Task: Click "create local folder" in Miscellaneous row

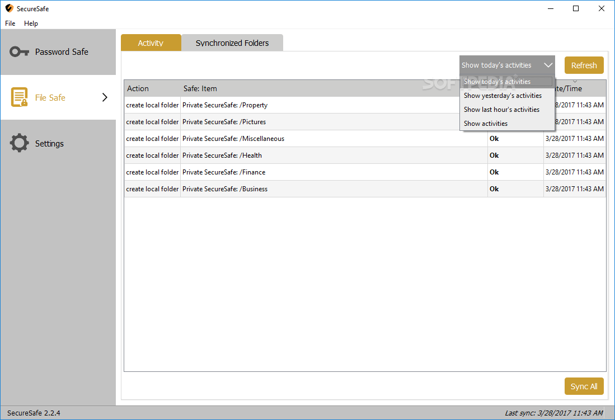Action: tap(152, 139)
